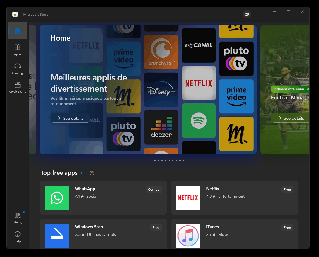Open the Library
Screen dimensions: 319x257
pyautogui.click(x=18, y=218)
